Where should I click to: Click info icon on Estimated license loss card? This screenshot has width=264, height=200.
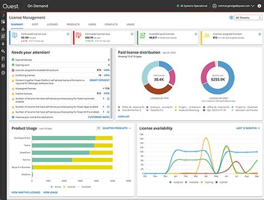[132, 34]
